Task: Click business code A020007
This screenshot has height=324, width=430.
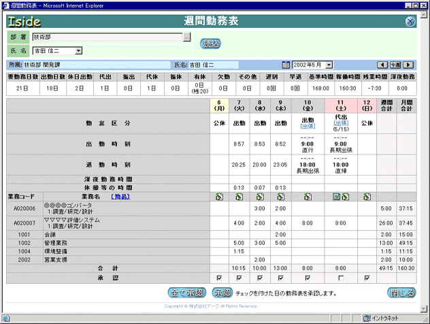Action: click(24, 223)
